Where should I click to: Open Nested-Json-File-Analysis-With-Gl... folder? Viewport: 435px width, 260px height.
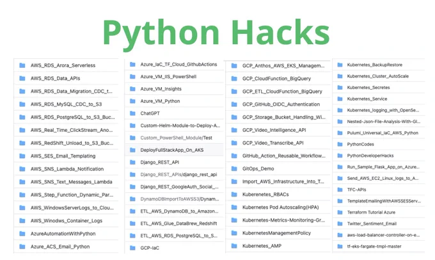(384, 122)
